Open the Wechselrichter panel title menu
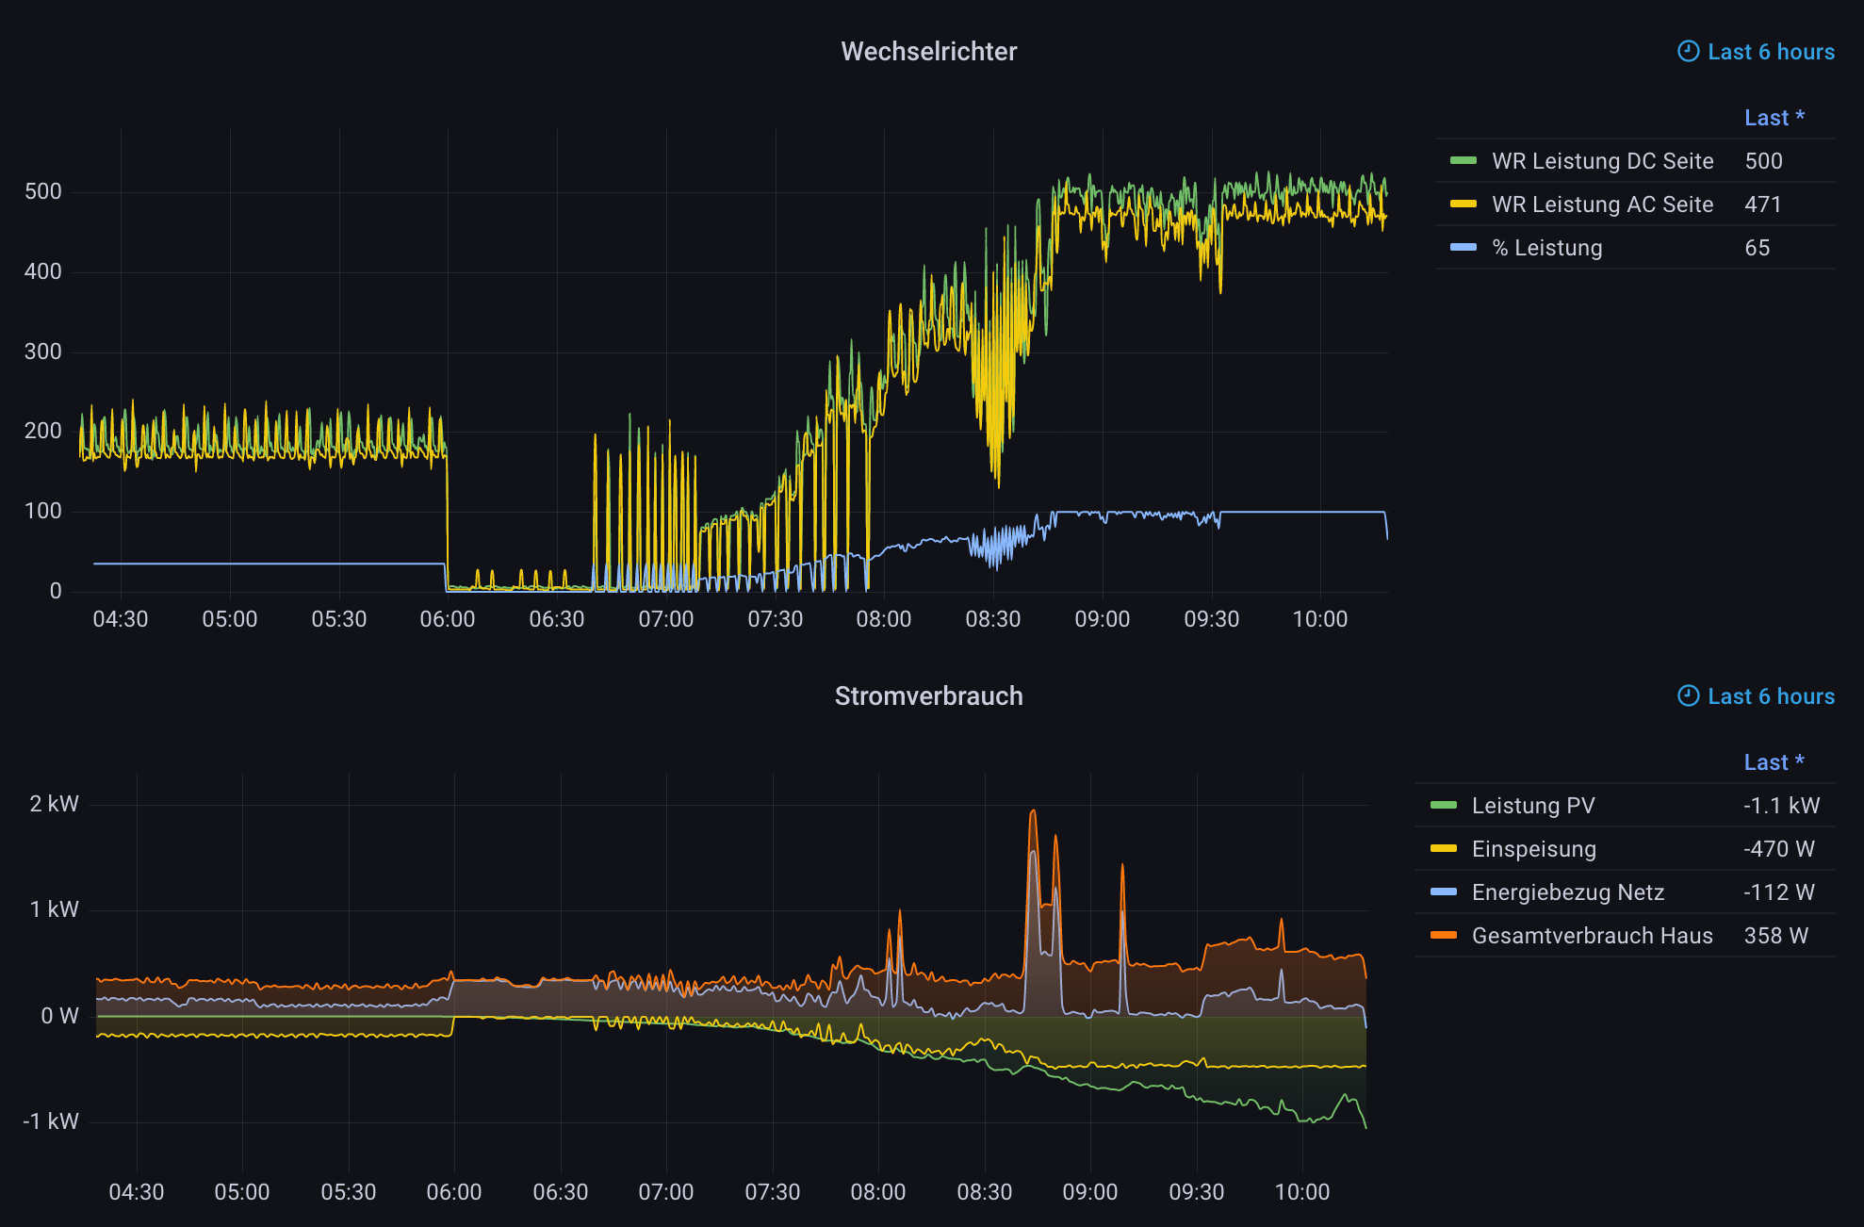Image resolution: width=1864 pixels, height=1227 pixels. coord(928,52)
